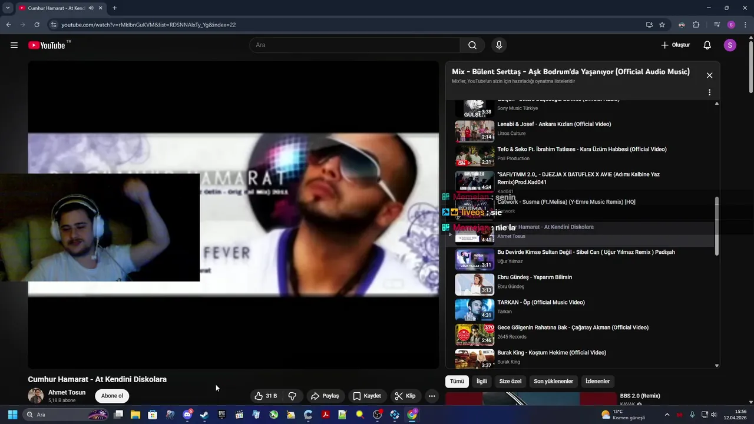Go back in browser history
This screenshot has width=754, height=424.
[8, 25]
